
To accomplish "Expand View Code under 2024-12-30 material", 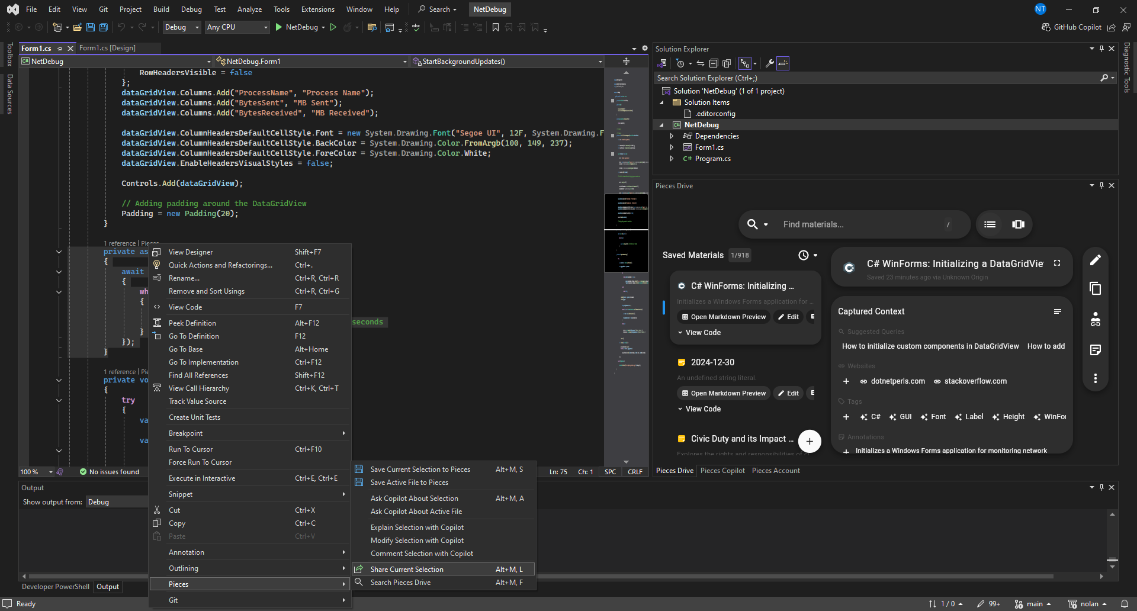I will click(x=699, y=409).
